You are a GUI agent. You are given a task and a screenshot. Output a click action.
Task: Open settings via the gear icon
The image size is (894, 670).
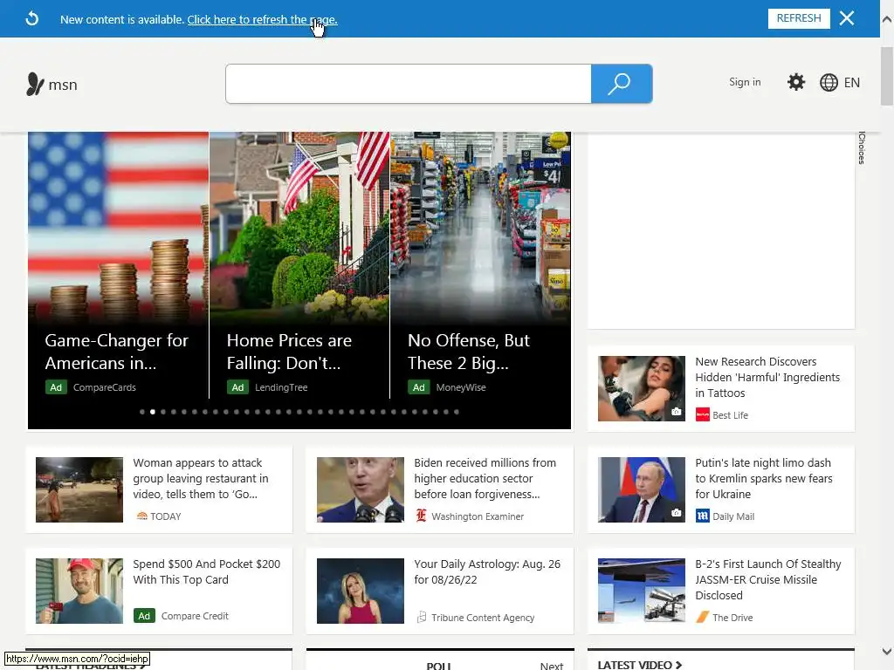pyautogui.click(x=796, y=82)
